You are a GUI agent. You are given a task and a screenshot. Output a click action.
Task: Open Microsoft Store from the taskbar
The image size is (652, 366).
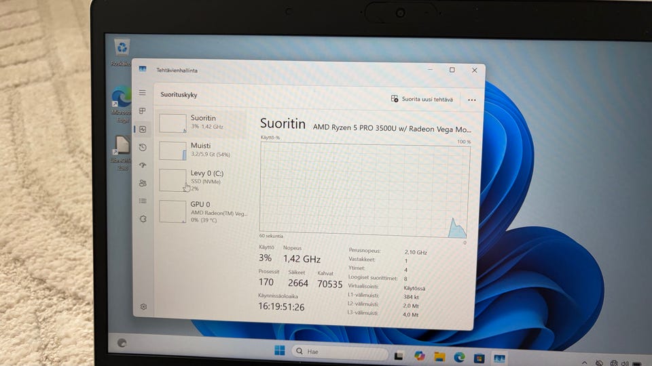[x=479, y=357]
